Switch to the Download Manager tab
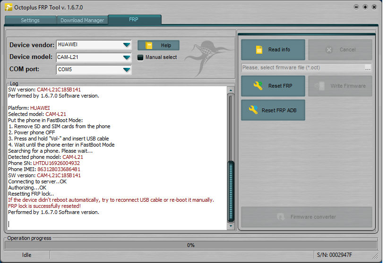 tap(82, 20)
